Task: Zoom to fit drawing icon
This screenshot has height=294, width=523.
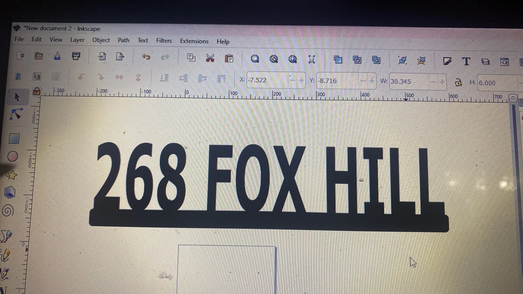Action: click(x=273, y=59)
